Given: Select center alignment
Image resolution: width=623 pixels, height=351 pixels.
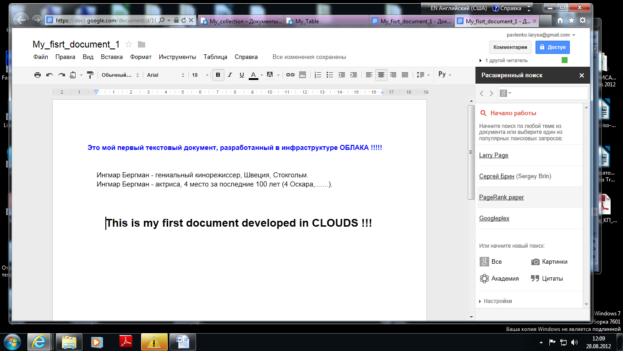Looking at the screenshot, I should 381,75.
